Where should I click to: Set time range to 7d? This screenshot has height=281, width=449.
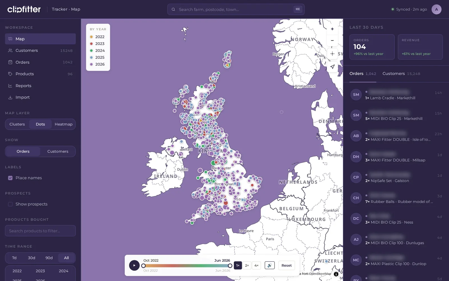pos(14,258)
